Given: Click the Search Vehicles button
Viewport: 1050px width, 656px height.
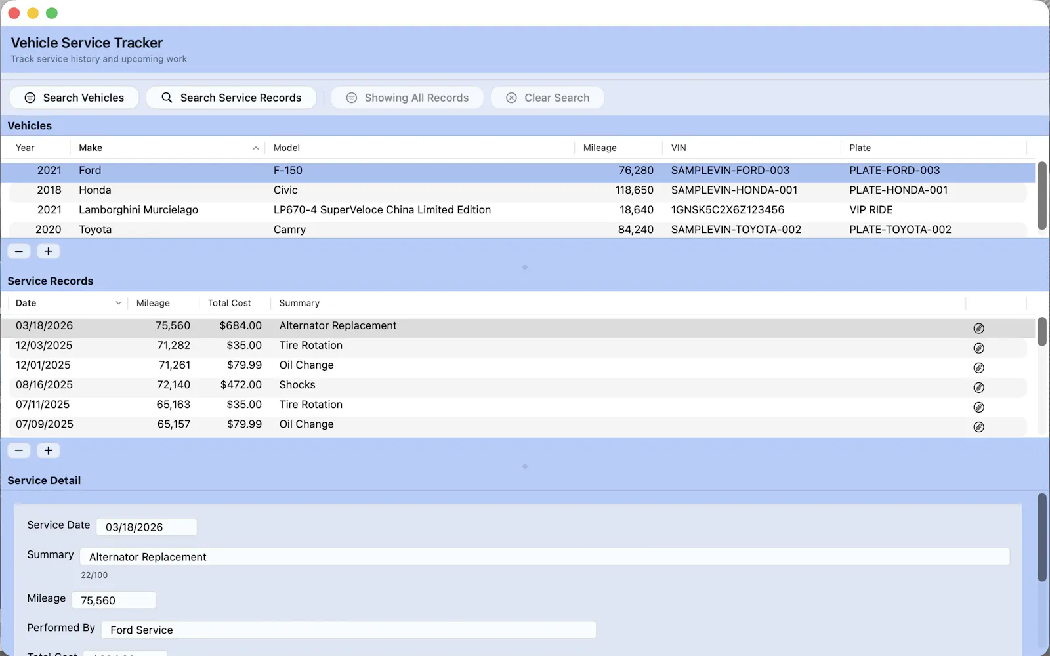Looking at the screenshot, I should tap(74, 98).
